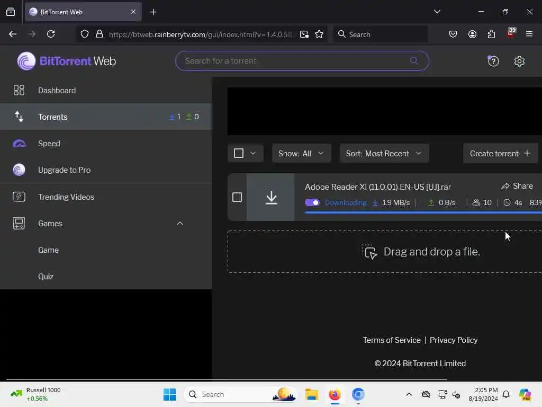Open the Windows Start button

pos(169,394)
